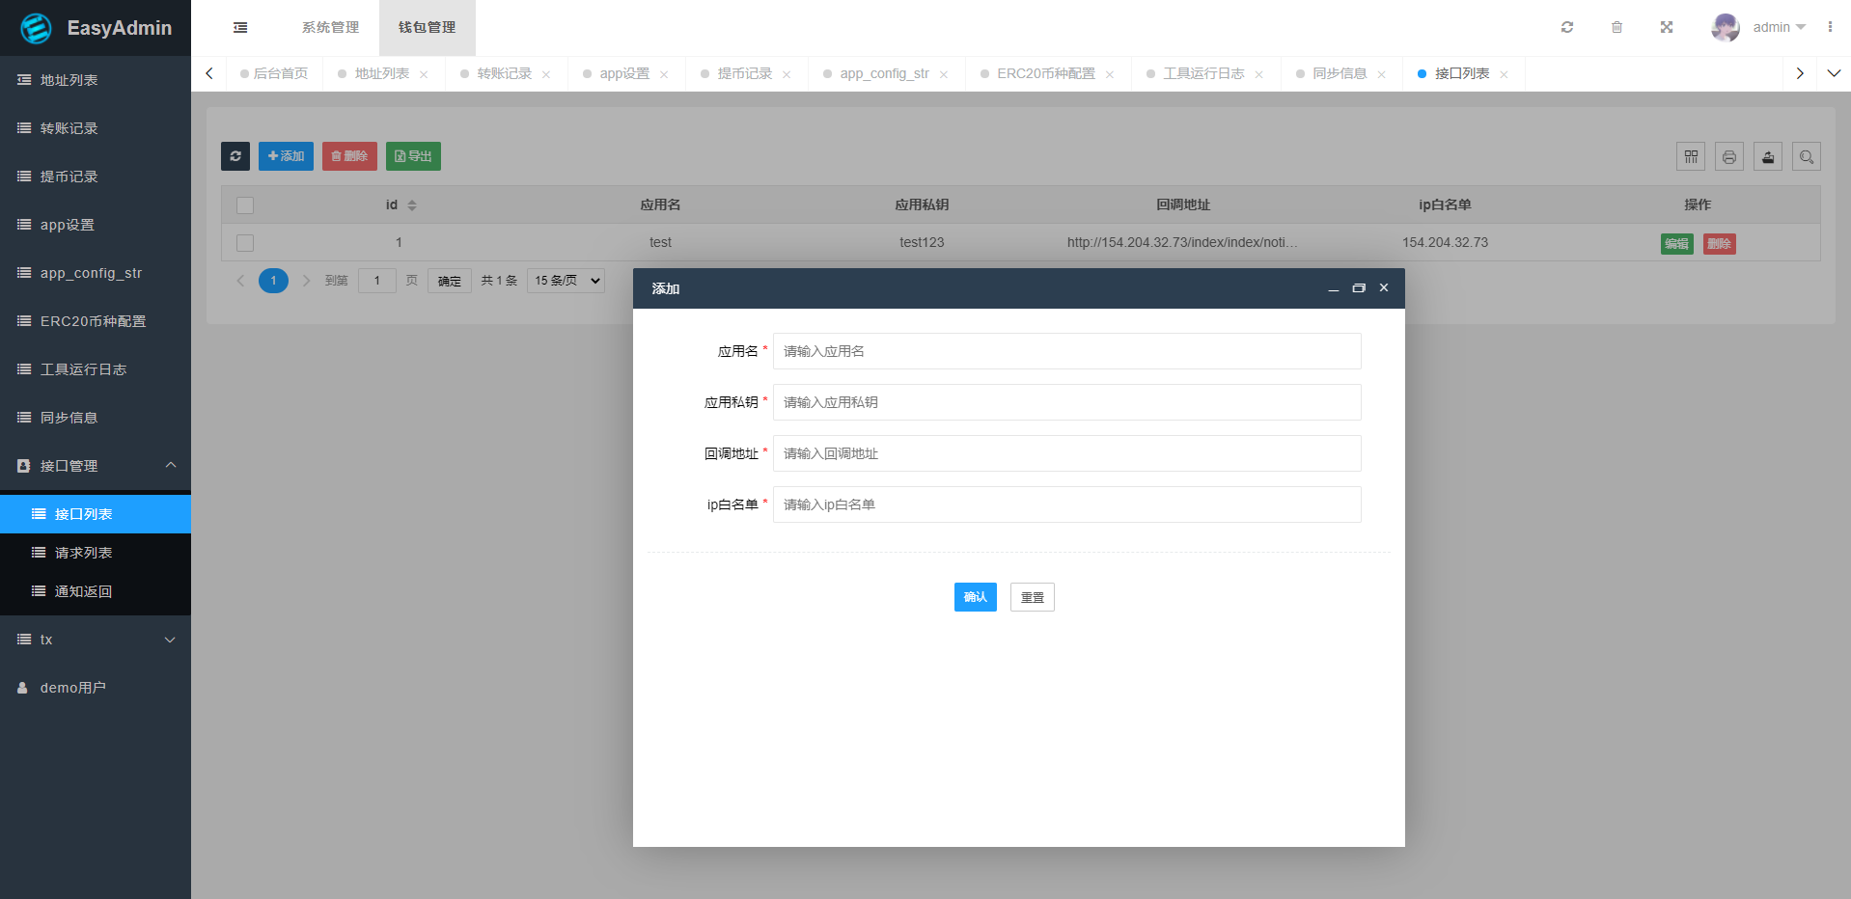Open column settings icon above the table
This screenshot has height=899, width=1851.
1690,155
